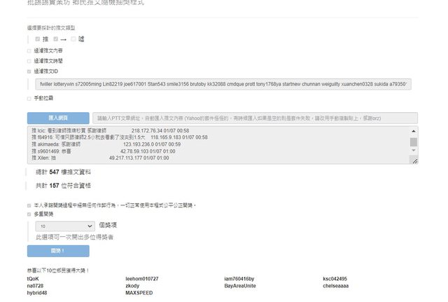Image resolution: width=448 pixels, height=302 pixels.
Task: Click the filtered ID list text field
Action: click(223, 84)
